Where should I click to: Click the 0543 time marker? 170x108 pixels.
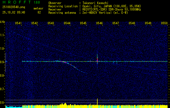pyautogui.click(x=51, y=23)
